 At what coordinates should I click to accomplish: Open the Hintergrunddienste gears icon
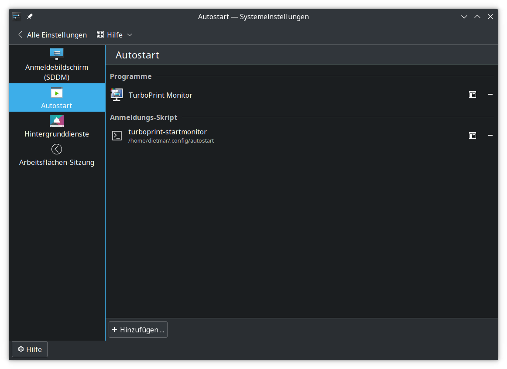(56, 120)
